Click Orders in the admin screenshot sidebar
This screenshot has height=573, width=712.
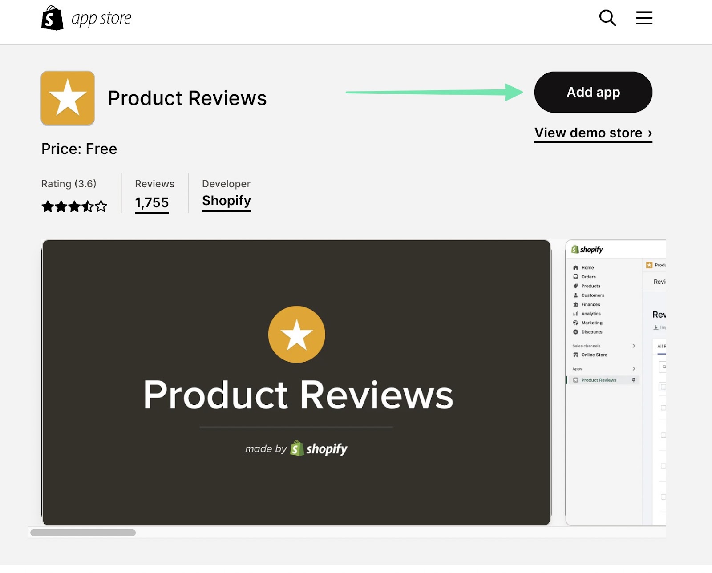(x=588, y=277)
